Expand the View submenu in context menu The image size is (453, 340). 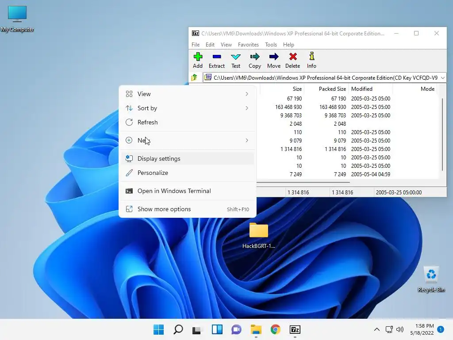click(x=188, y=94)
